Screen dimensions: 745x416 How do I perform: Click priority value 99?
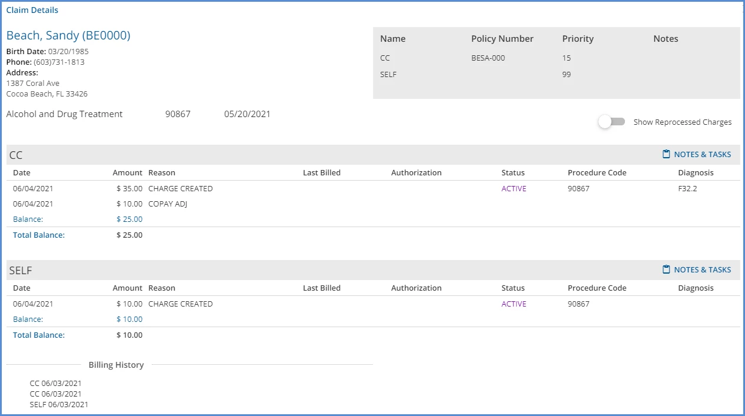[567, 74]
